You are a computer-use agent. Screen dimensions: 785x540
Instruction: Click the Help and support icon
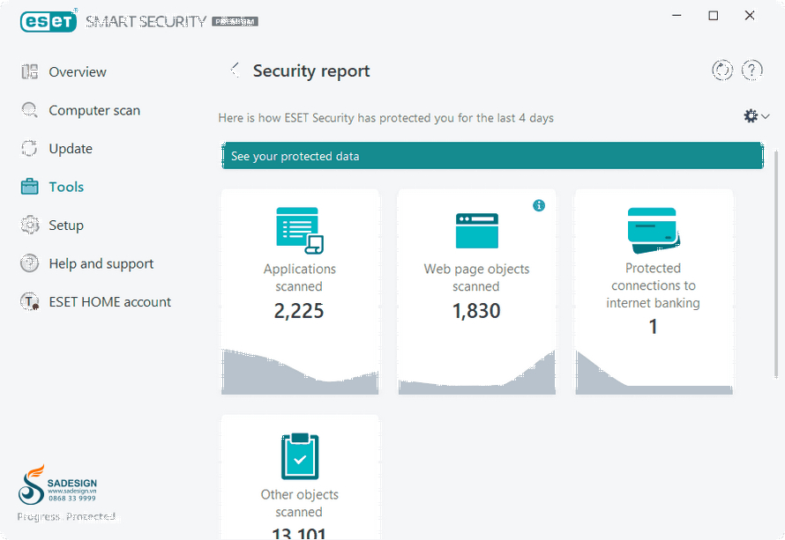click(x=29, y=263)
